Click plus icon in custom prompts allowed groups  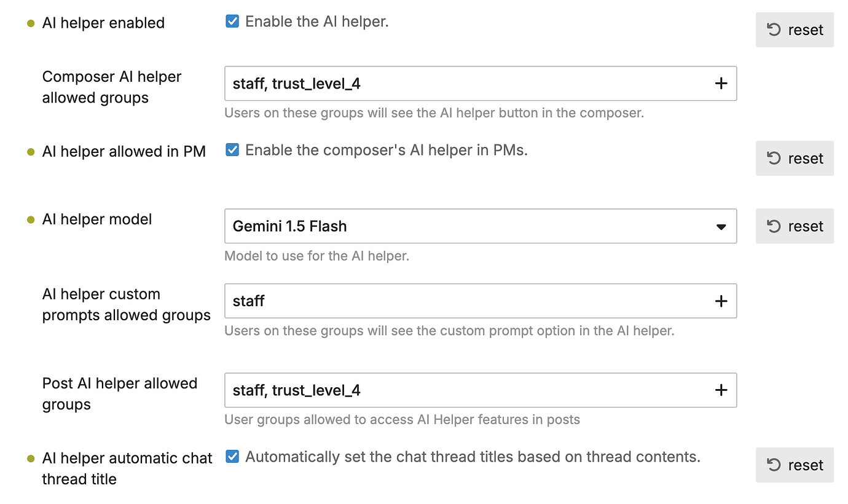coord(721,301)
